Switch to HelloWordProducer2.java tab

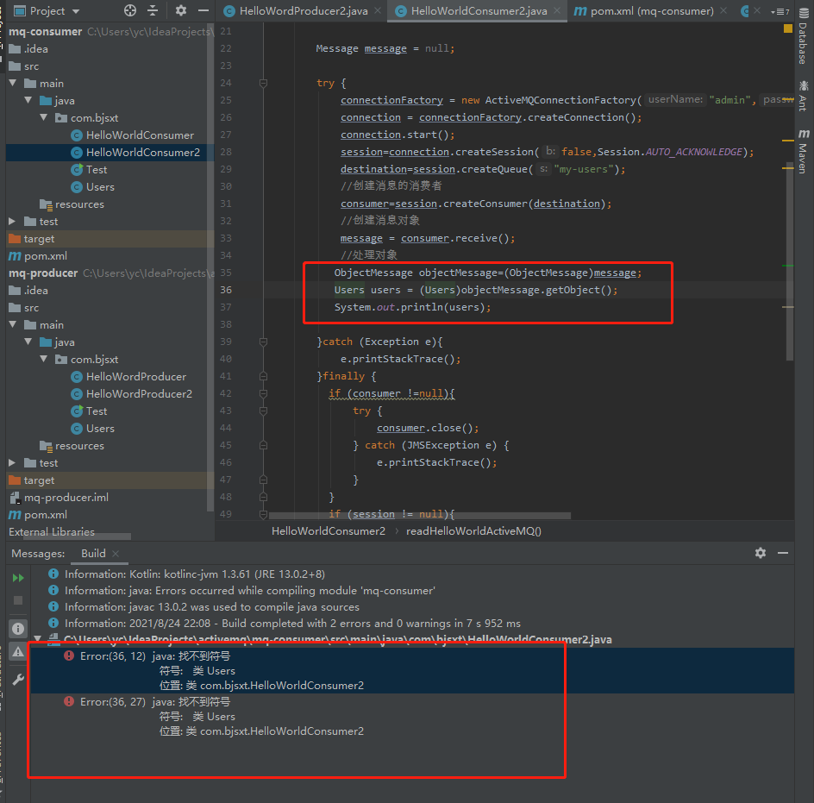[x=304, y=11]
